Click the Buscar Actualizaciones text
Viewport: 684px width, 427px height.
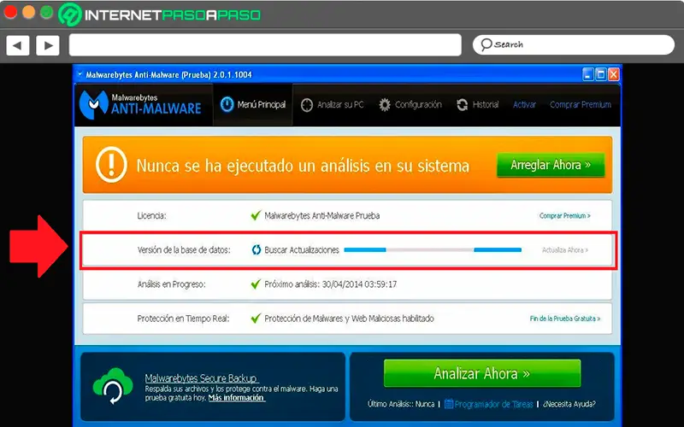pos(302,250)
